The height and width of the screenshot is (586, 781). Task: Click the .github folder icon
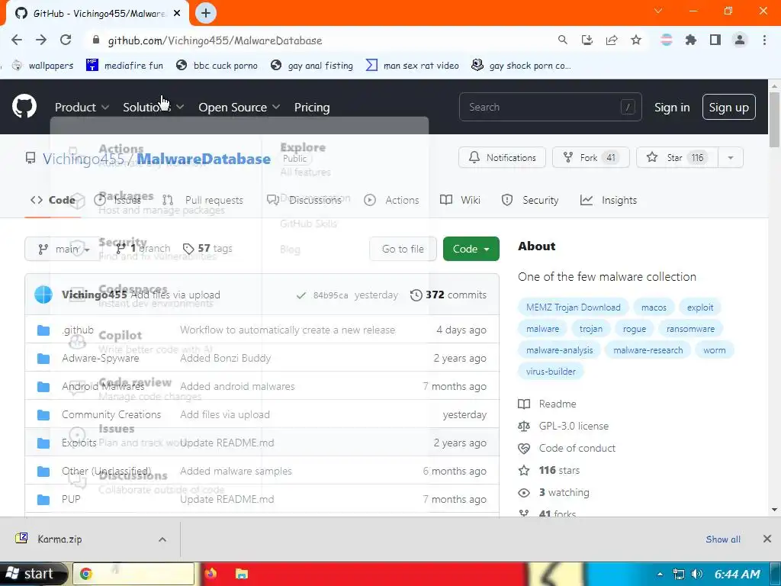tap(43, 330)
